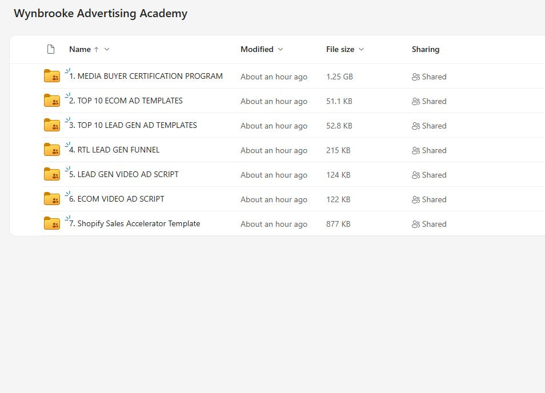Click the Wynbrooke Advertising Academy title
The width and height of the screenshot is (545, 393).
pos(101,13)
